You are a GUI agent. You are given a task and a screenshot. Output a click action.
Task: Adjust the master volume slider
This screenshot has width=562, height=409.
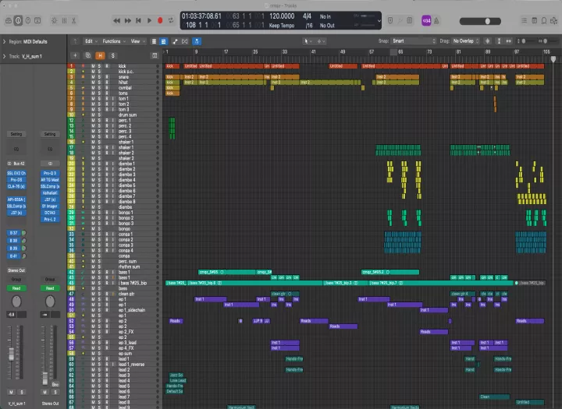click(x=480, y=21)
